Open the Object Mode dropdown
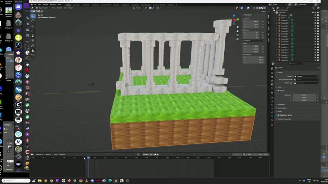This screenshot has width=328, height=184. (x=43, y=8)
